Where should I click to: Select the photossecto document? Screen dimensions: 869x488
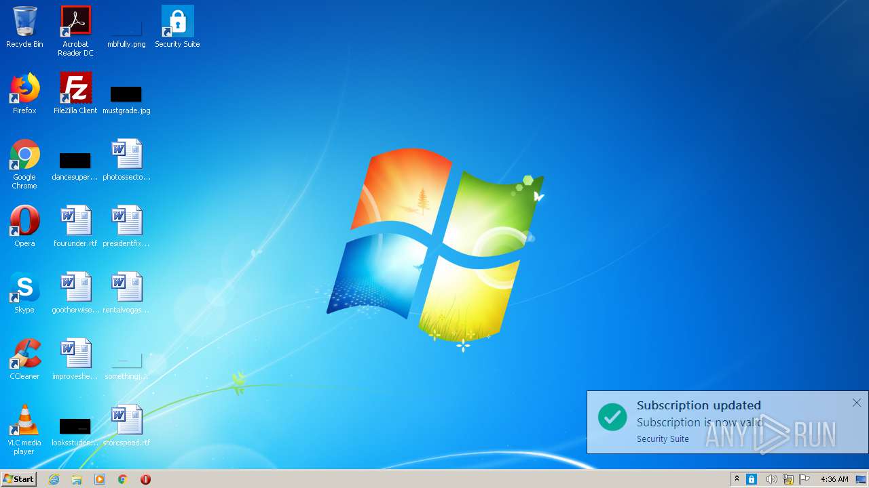tap(126, 160)
